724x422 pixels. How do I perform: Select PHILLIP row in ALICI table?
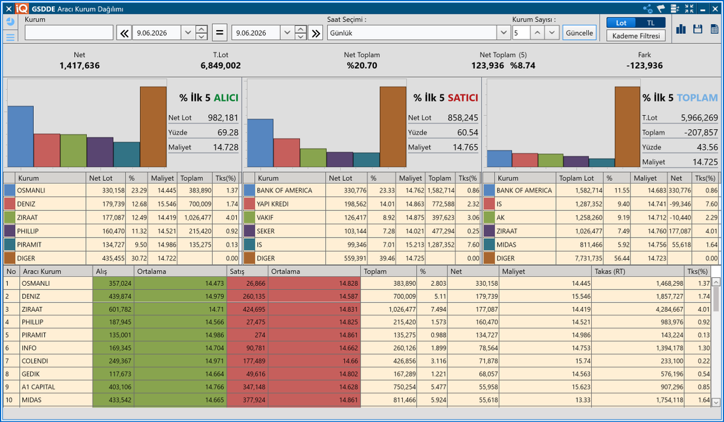point(121,231)
